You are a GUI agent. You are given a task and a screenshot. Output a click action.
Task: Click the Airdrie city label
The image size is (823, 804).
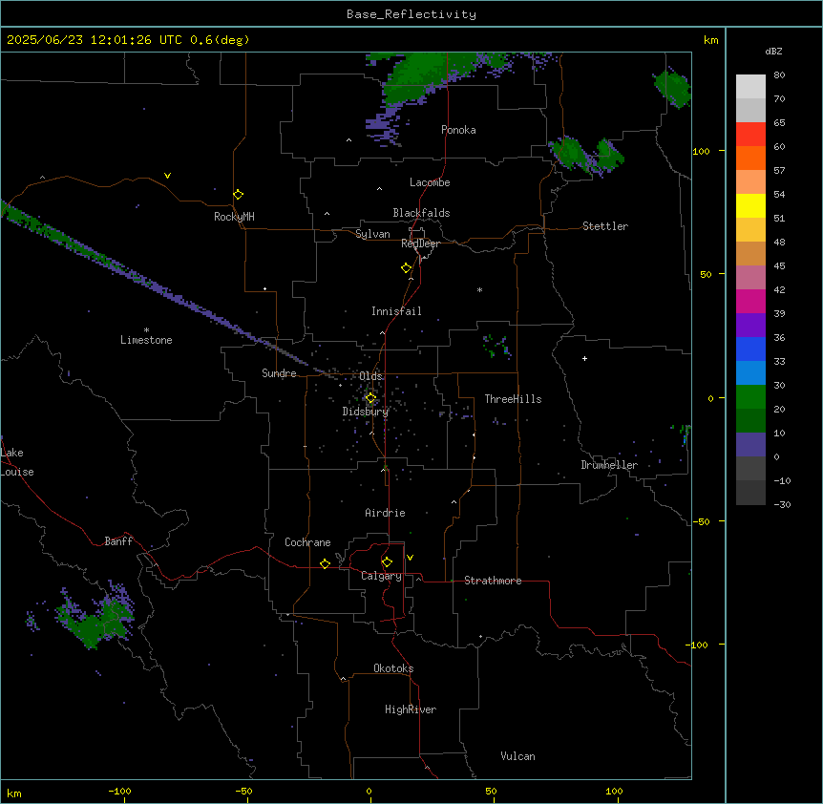386,513
